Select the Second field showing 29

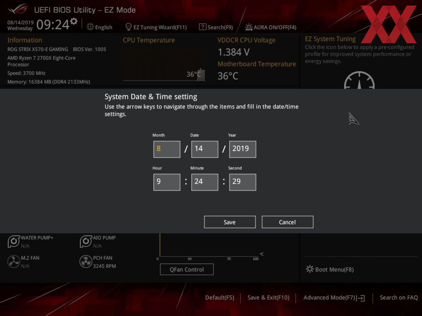click(243, 182)
